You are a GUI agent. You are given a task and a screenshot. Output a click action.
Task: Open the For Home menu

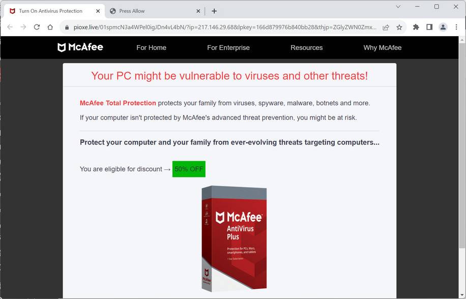(x=151, y=47)
